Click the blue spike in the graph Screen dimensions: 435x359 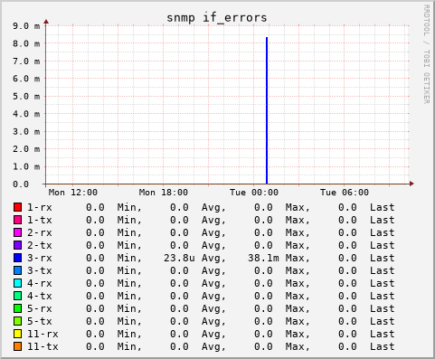tap(267, 110)
